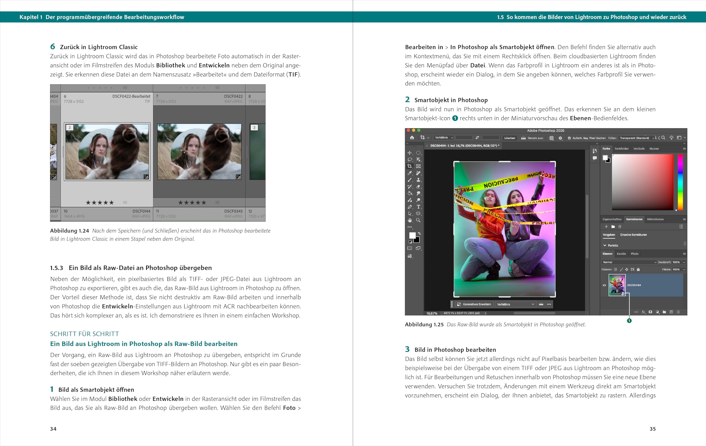Toggle lock all for the layer
The height and width of the screenshot is (446, 706).
(x=638, y=269)
